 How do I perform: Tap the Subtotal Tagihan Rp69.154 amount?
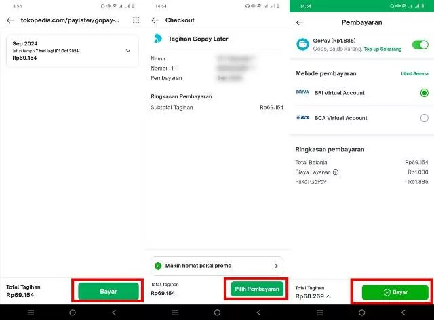pyautogui.click(x=271, y=107)
